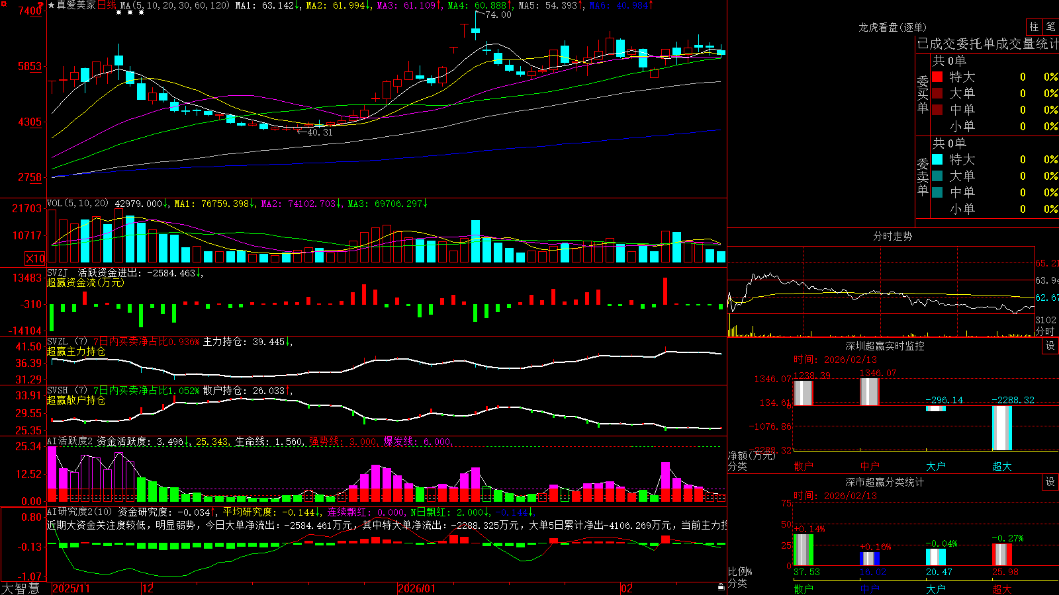The height and width of the screenshot is (595, 1059).
Task: Click the 74.00 high price marker
Action: 498,15
